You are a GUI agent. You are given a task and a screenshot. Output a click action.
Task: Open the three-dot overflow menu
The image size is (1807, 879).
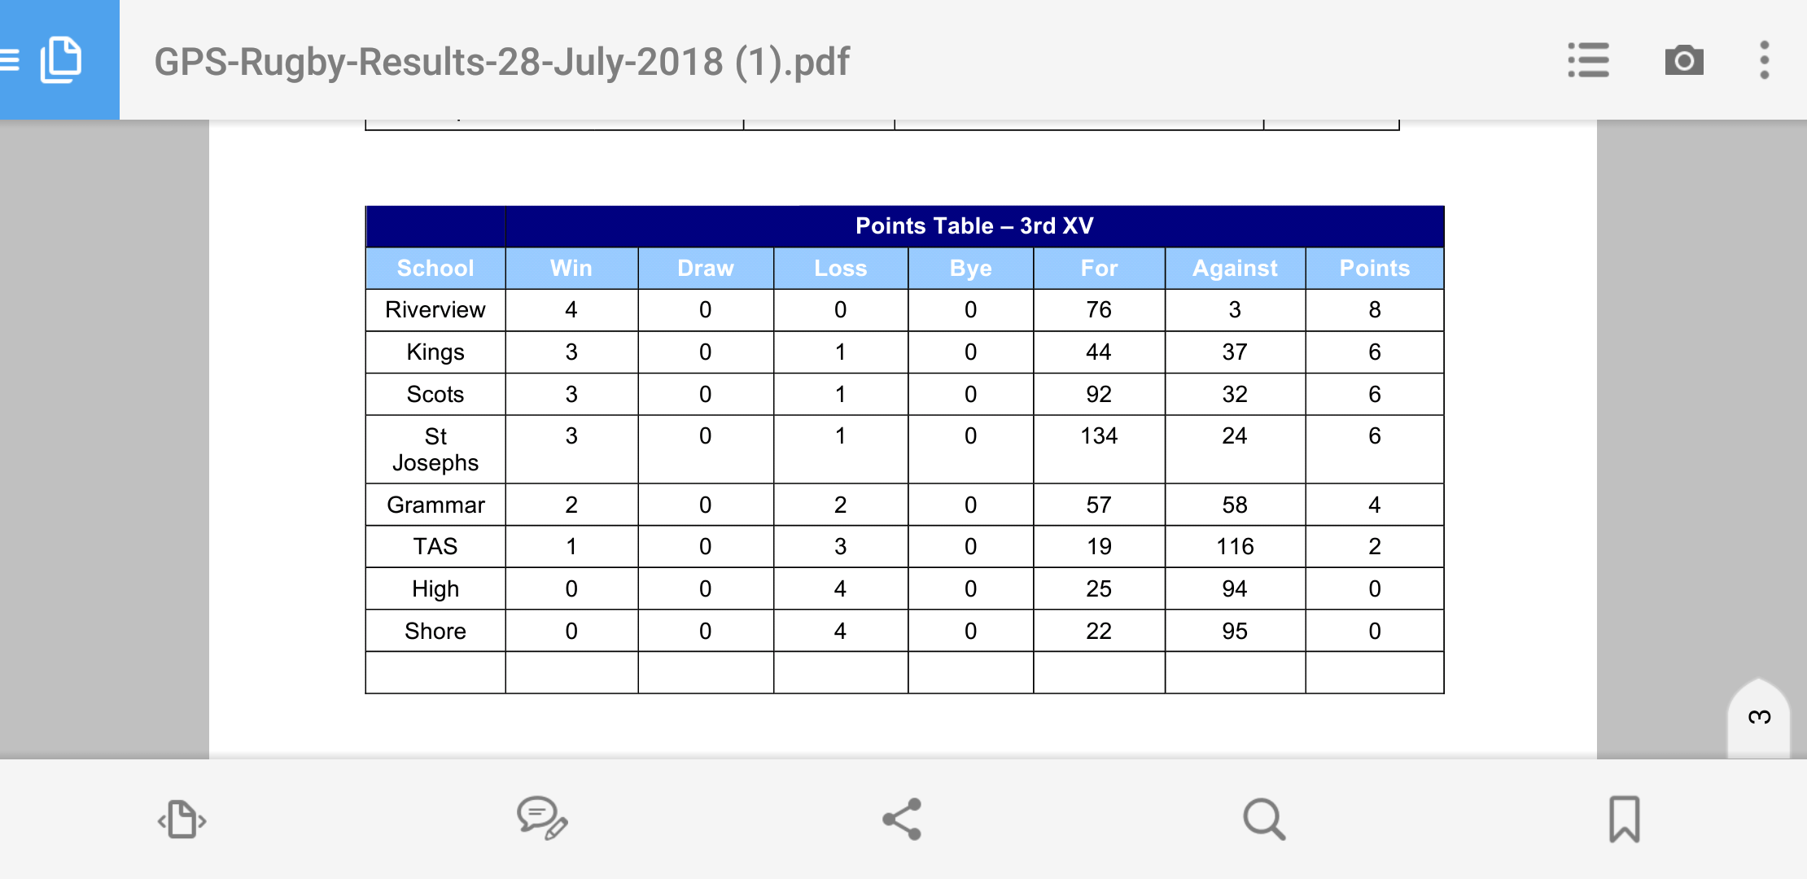[1764, 60]
